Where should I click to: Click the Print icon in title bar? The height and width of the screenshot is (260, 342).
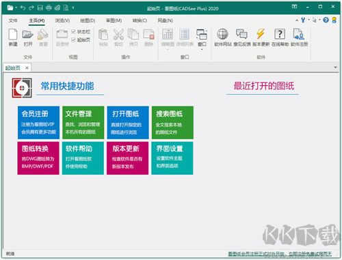pos(49,8)
